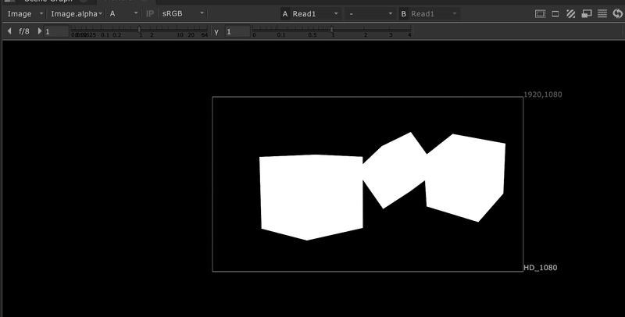Click the f/8 gain label
The height and width of the screenshot is (317, 625).
click(24, 31)
